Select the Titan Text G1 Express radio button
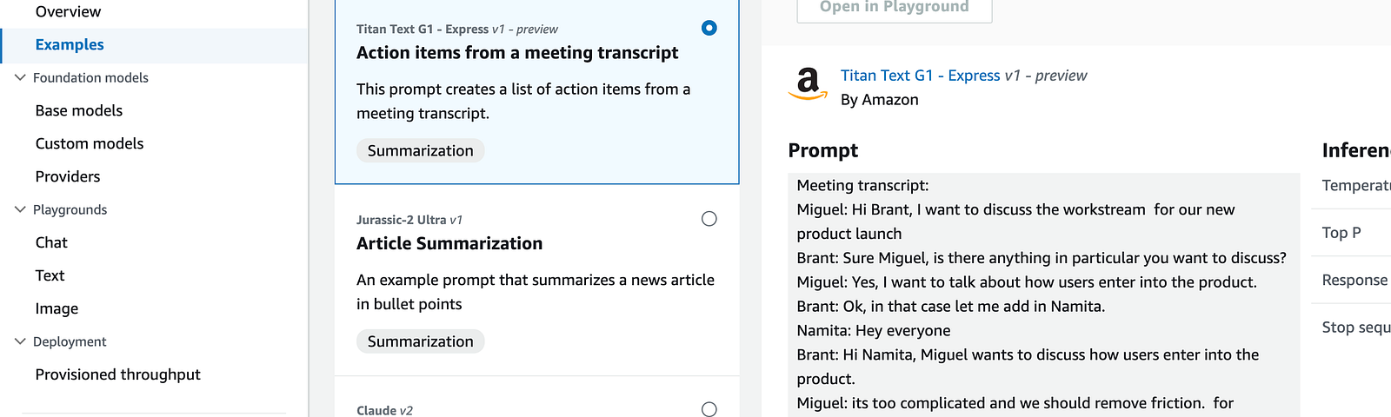 (x=709, y=28)
